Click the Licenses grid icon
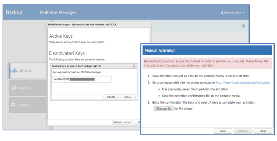The image size is (277, 141). click(x=13, y=105)
